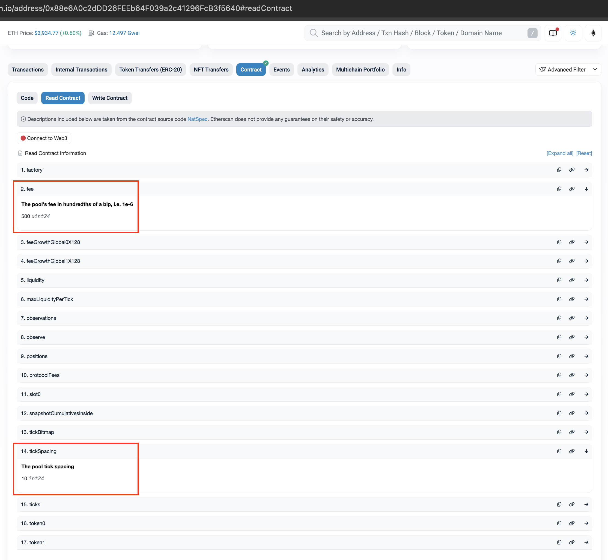Image resolution: width=608 pixels, height=560 pixels.
Task: Click Reset to clear expanded queries
Action: (x=584, y=153)
